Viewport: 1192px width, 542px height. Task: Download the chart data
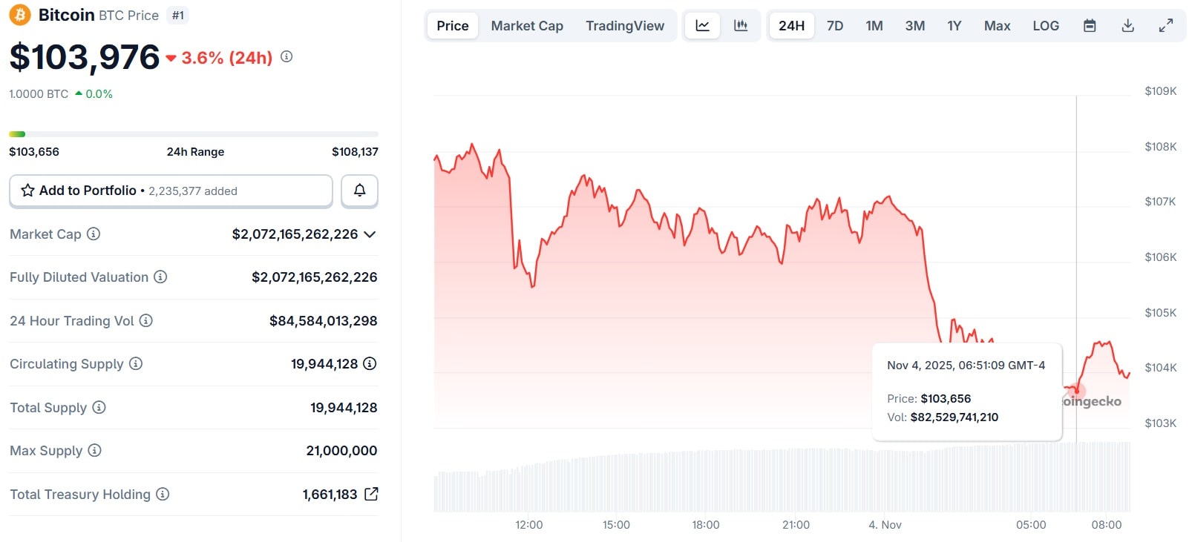[1127, 26]
